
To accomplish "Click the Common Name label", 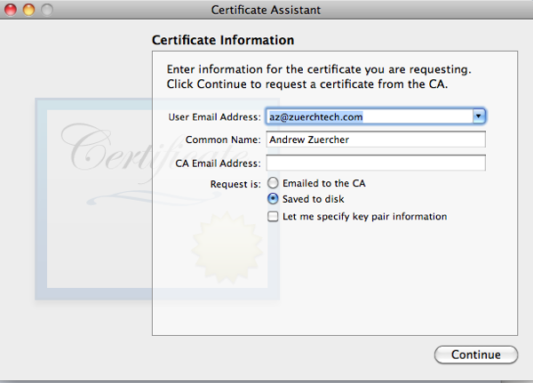I will pos(223,140).
